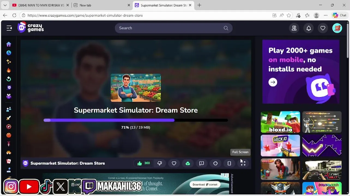Click Supermarket Simulator: Dream Store title below game
350x196 pixels.
point(68,163)
